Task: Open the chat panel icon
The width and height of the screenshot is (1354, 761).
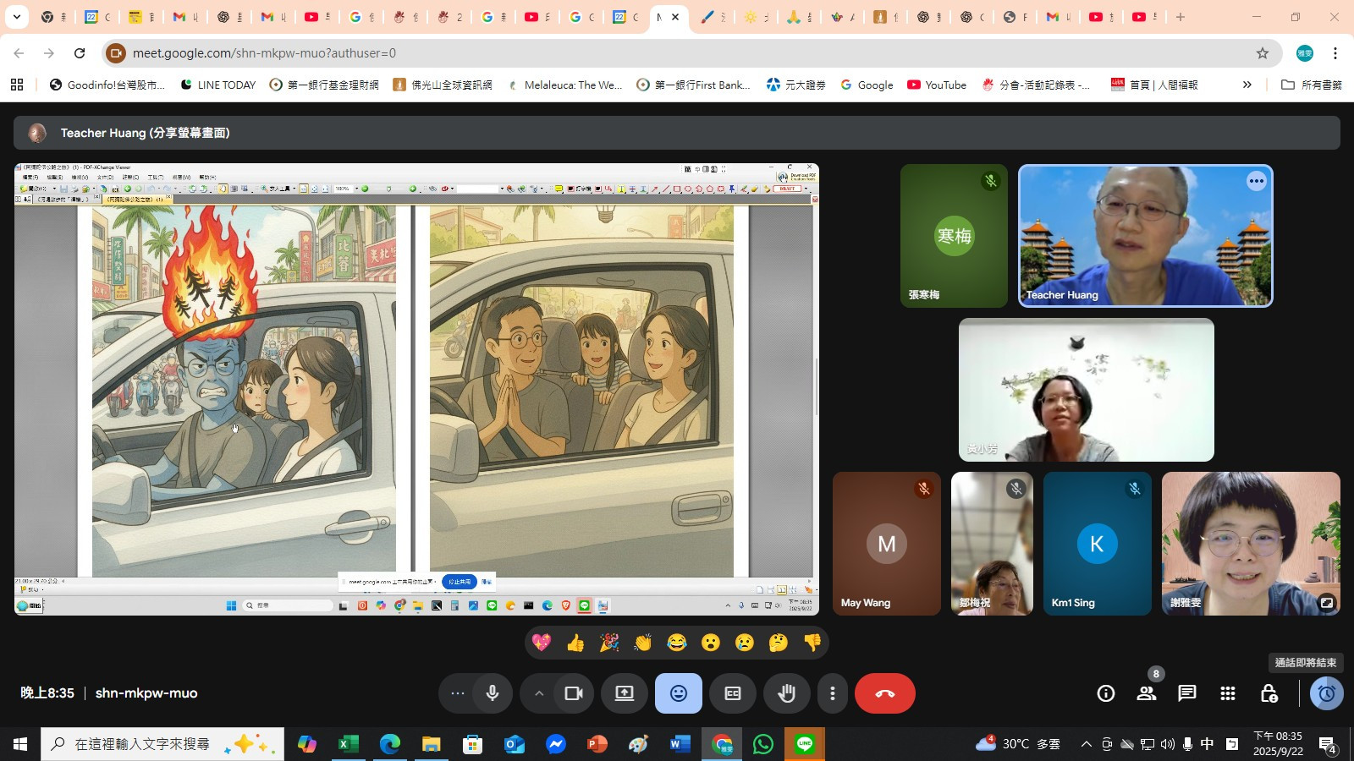Action: 1187,693
